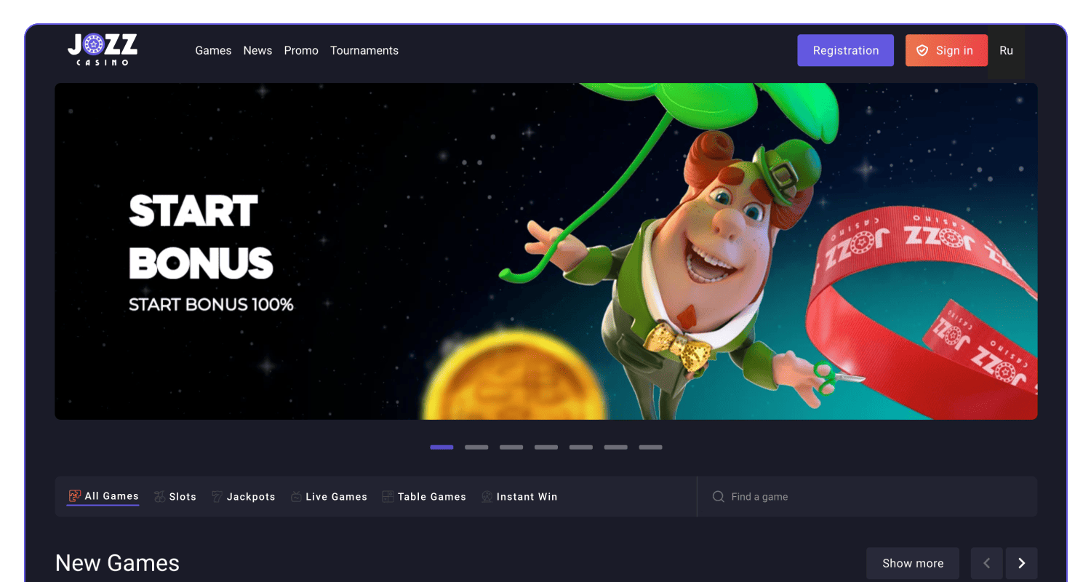Choose the Live Games category icon
Viewport: 1091px width, 582px height.
coord(296,497)
